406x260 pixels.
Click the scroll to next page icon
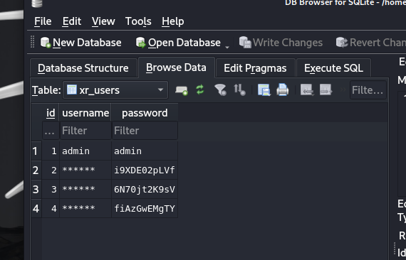tap(326, 90)
